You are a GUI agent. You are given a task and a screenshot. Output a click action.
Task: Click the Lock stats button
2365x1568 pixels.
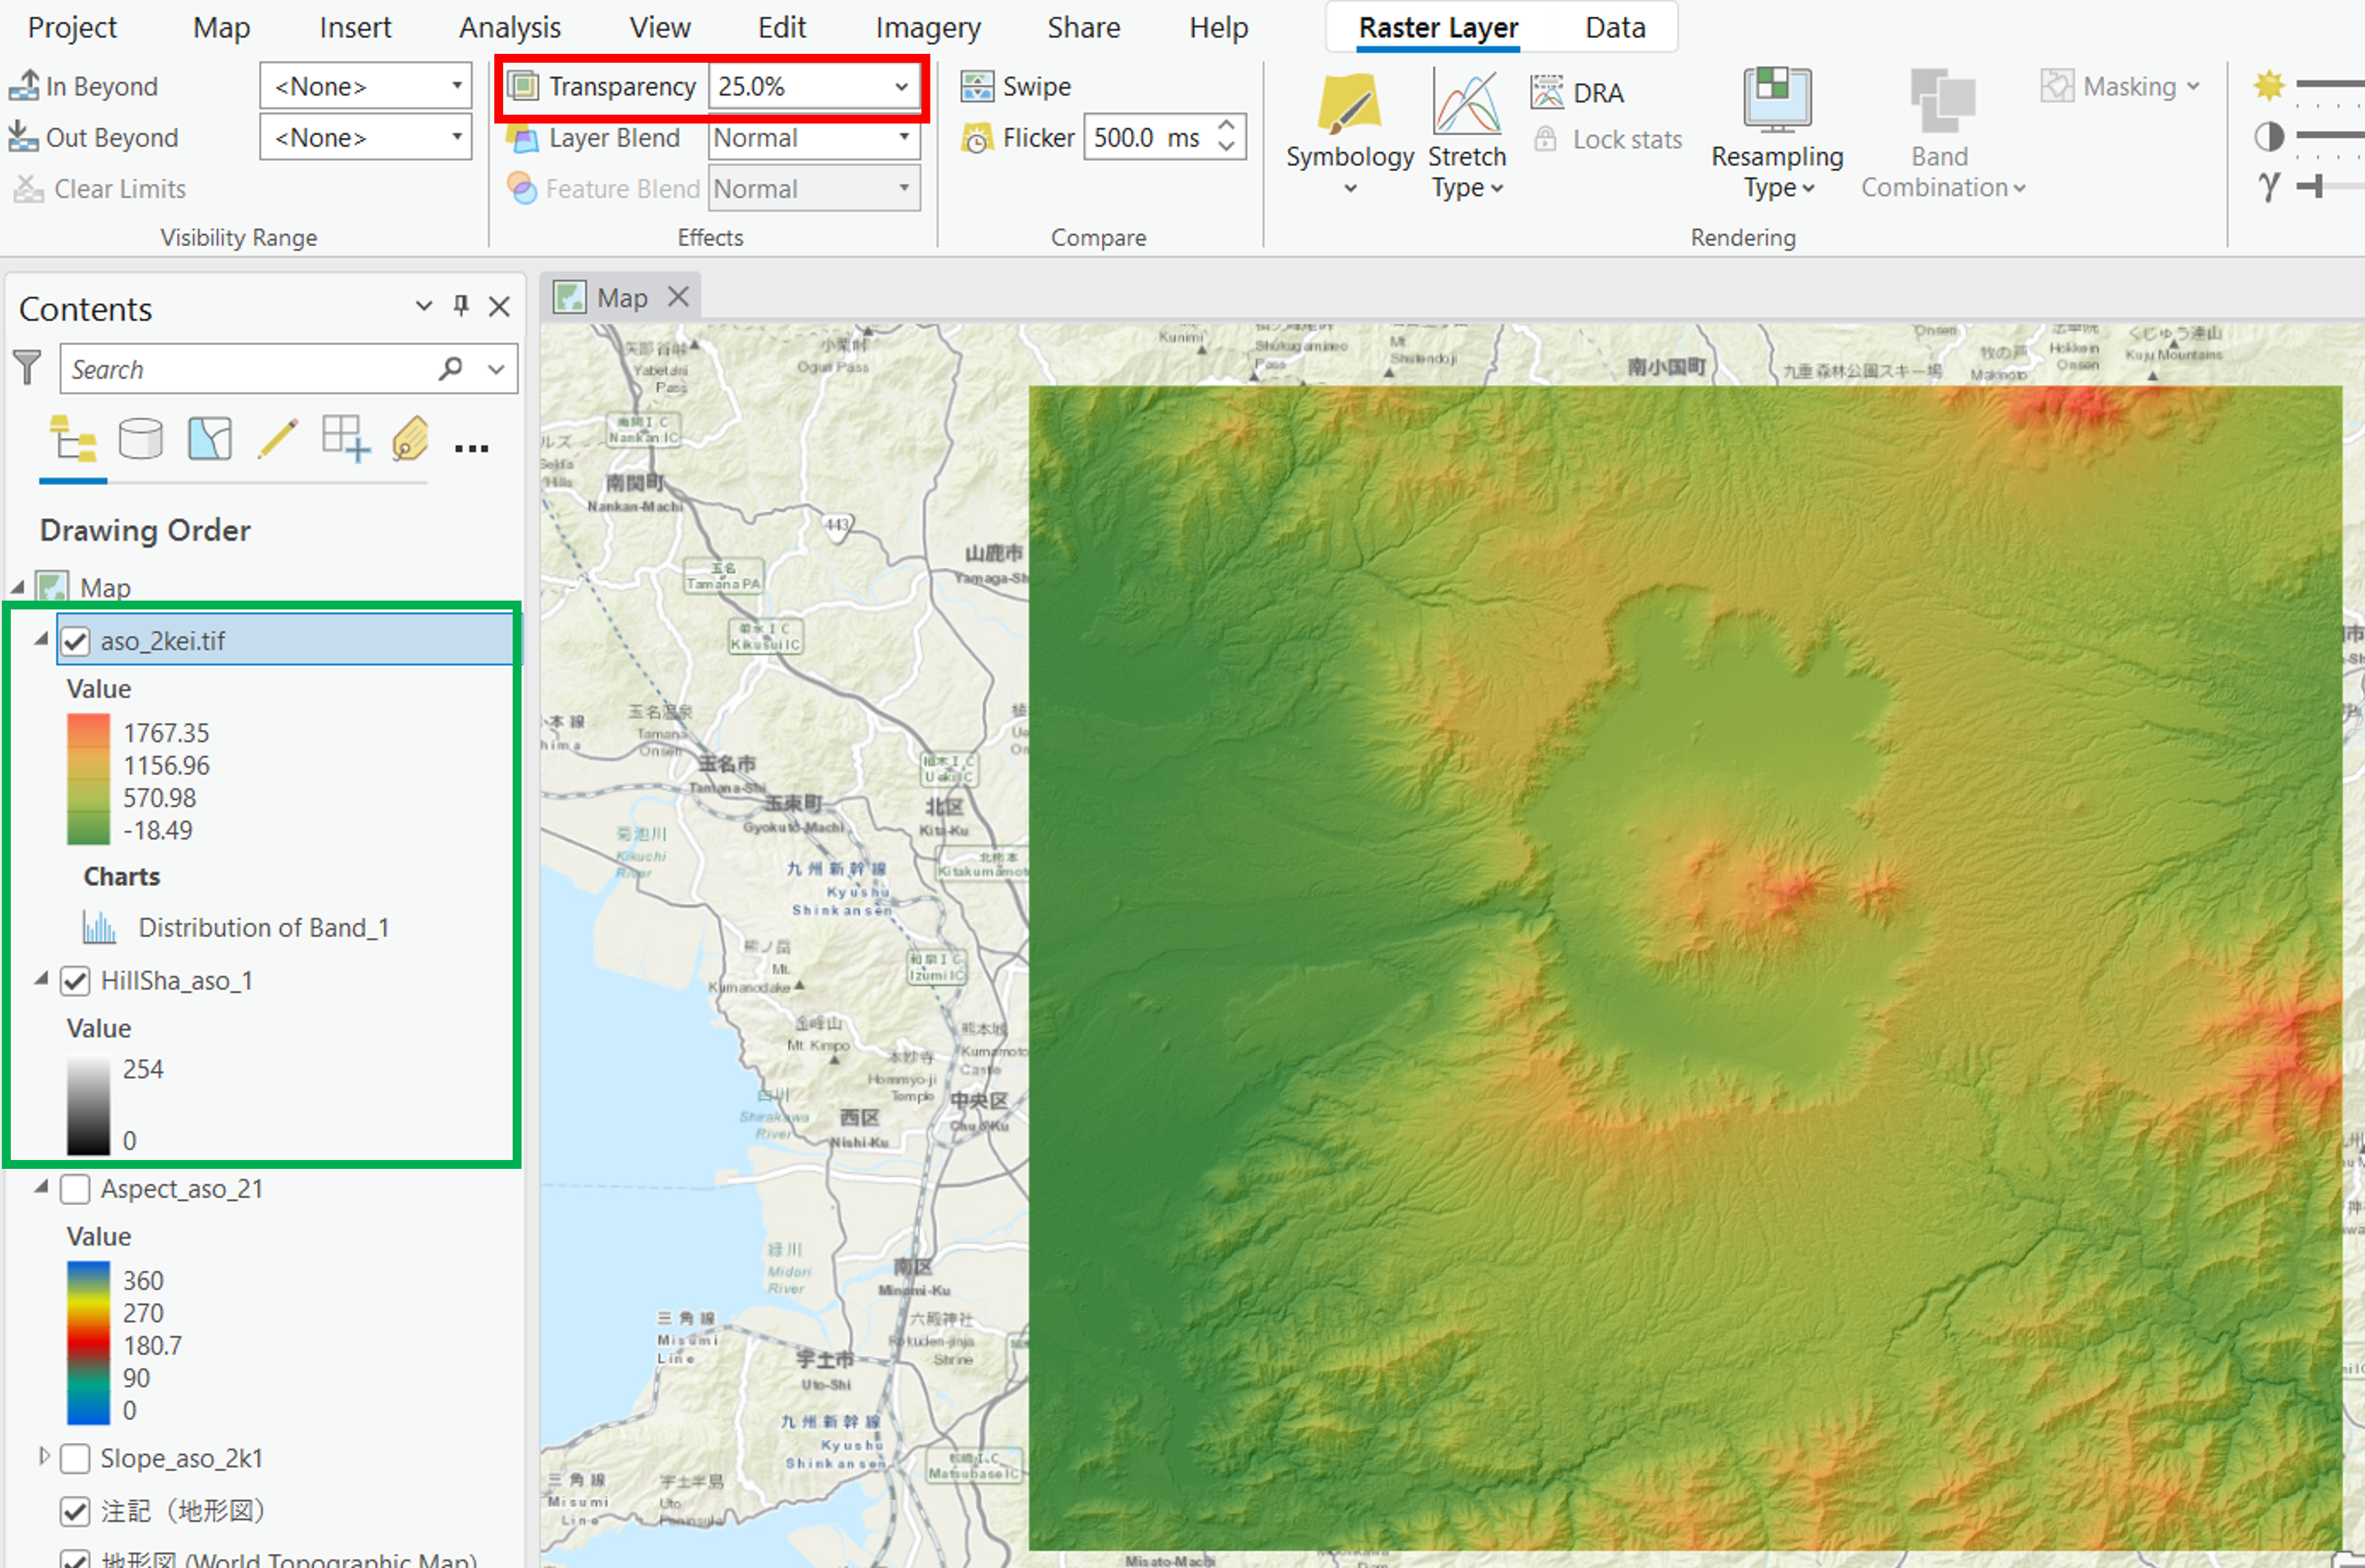click(1608, 139)
